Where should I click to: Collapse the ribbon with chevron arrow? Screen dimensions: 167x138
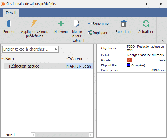pyautogui.click(x=163, y=41)
